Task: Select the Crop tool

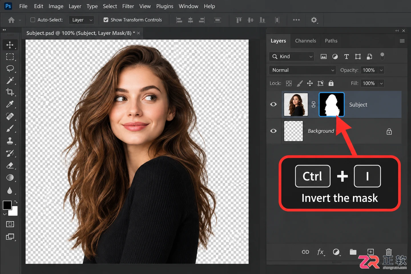Action: [x=10, y=92]
